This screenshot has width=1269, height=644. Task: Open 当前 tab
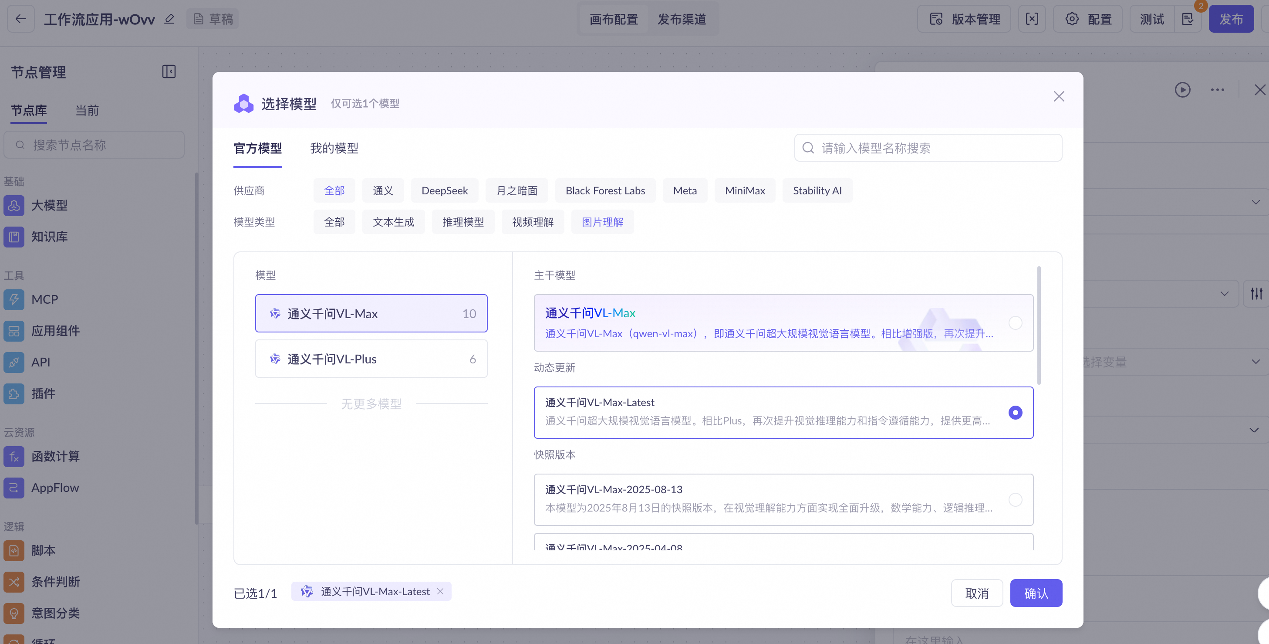point(87,110)
